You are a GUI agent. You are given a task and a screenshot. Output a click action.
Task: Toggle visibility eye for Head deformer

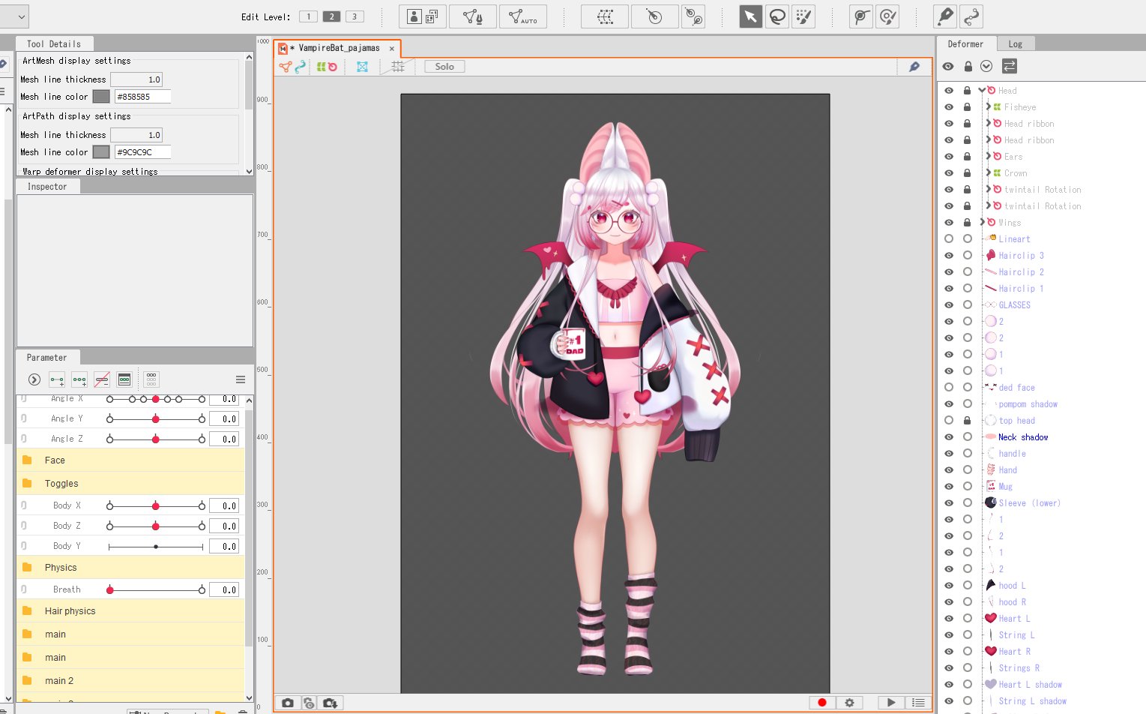coord(949,91)
